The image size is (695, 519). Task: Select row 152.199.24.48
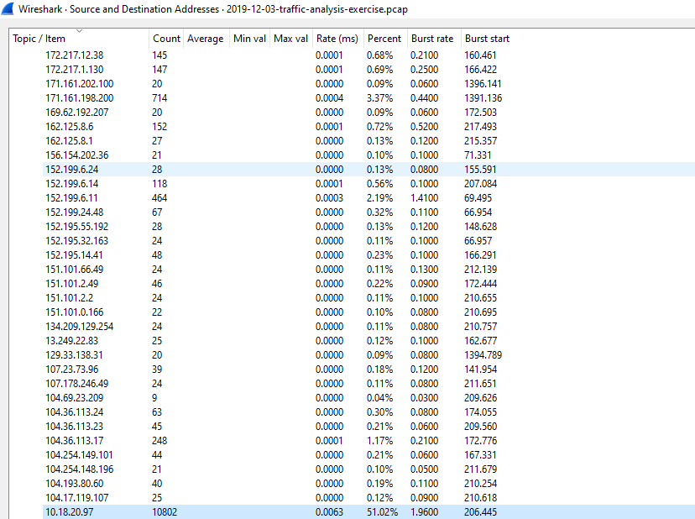[368, 212]
